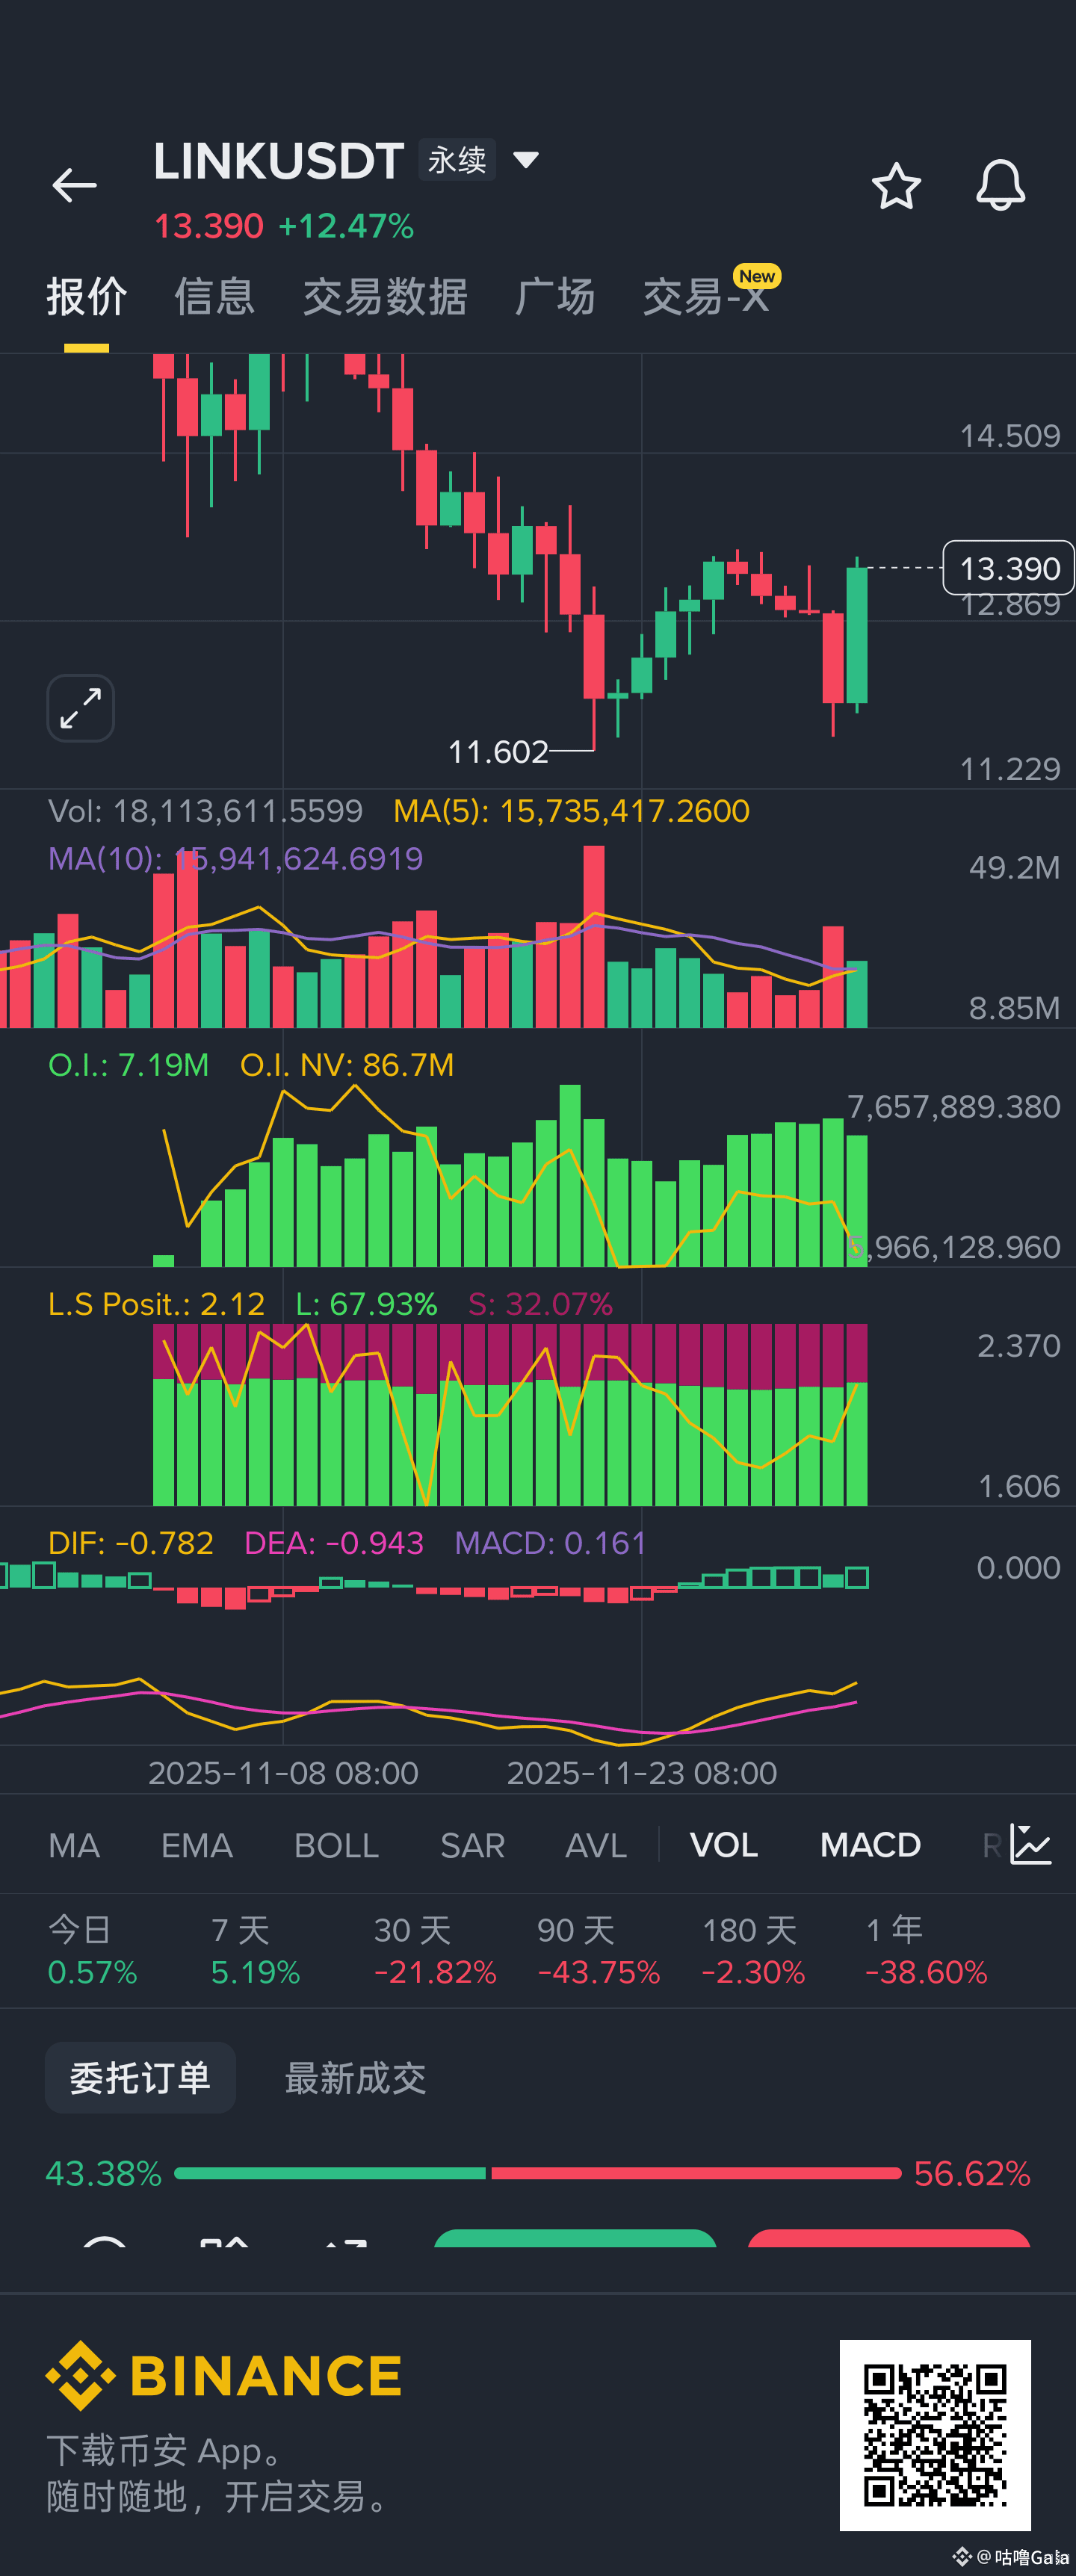The width and height of the screenshot is (1076, 2576).
Task: Toggle the MACD indicator
Action: [x=870, y=1845]
